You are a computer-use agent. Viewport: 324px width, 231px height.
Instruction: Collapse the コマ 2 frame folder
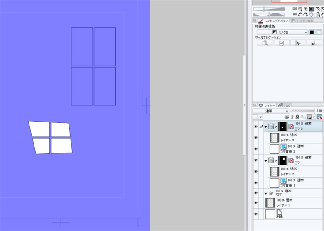(x=266, y=127)
